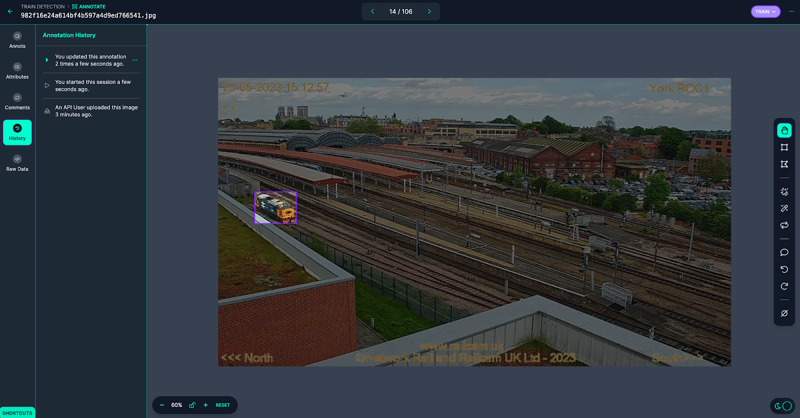The image size is (800, 418).
Task: Select the polygon tool
Action: pos(784,164)
